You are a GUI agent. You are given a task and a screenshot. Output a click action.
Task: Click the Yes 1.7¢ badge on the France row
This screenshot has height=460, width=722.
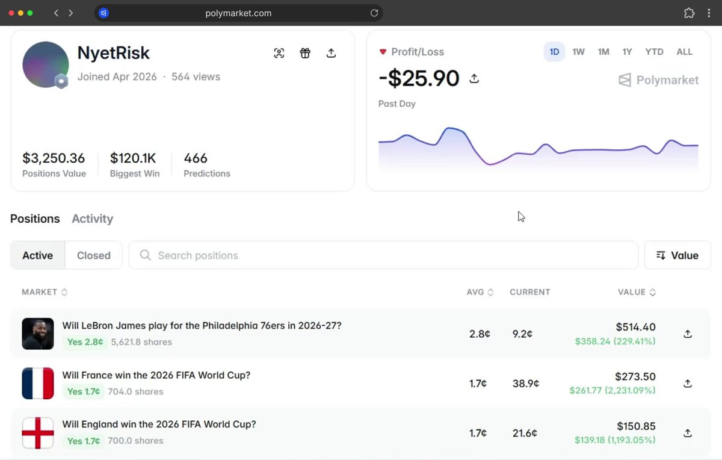(x=84, y=391)
